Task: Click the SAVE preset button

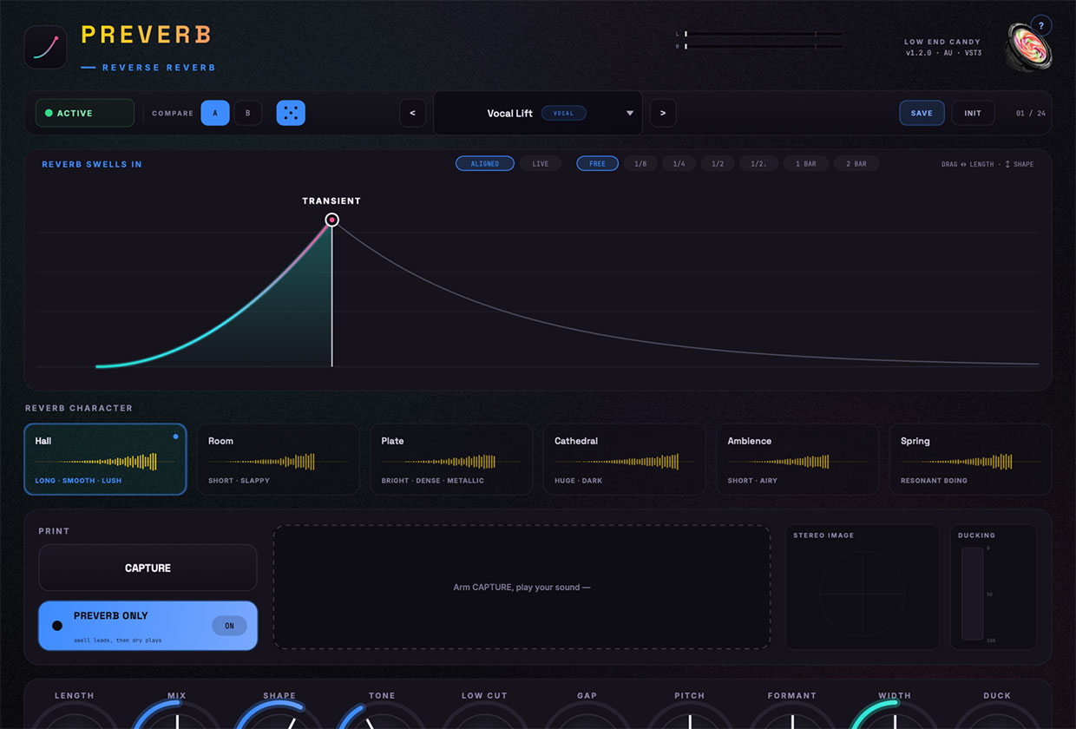Action: click(922, 113)
